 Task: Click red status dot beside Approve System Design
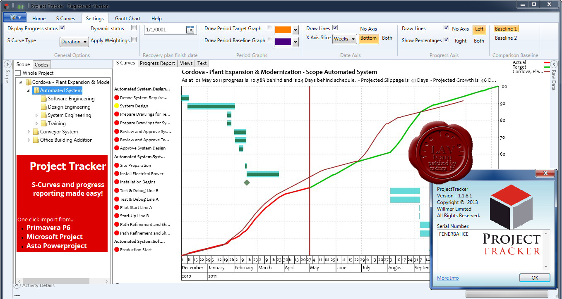coord(117,148)
